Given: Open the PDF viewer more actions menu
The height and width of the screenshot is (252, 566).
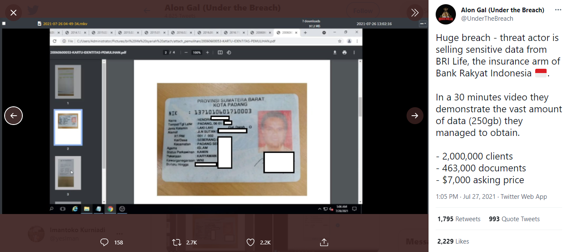Looking at the screenshot, I should 355,52.
